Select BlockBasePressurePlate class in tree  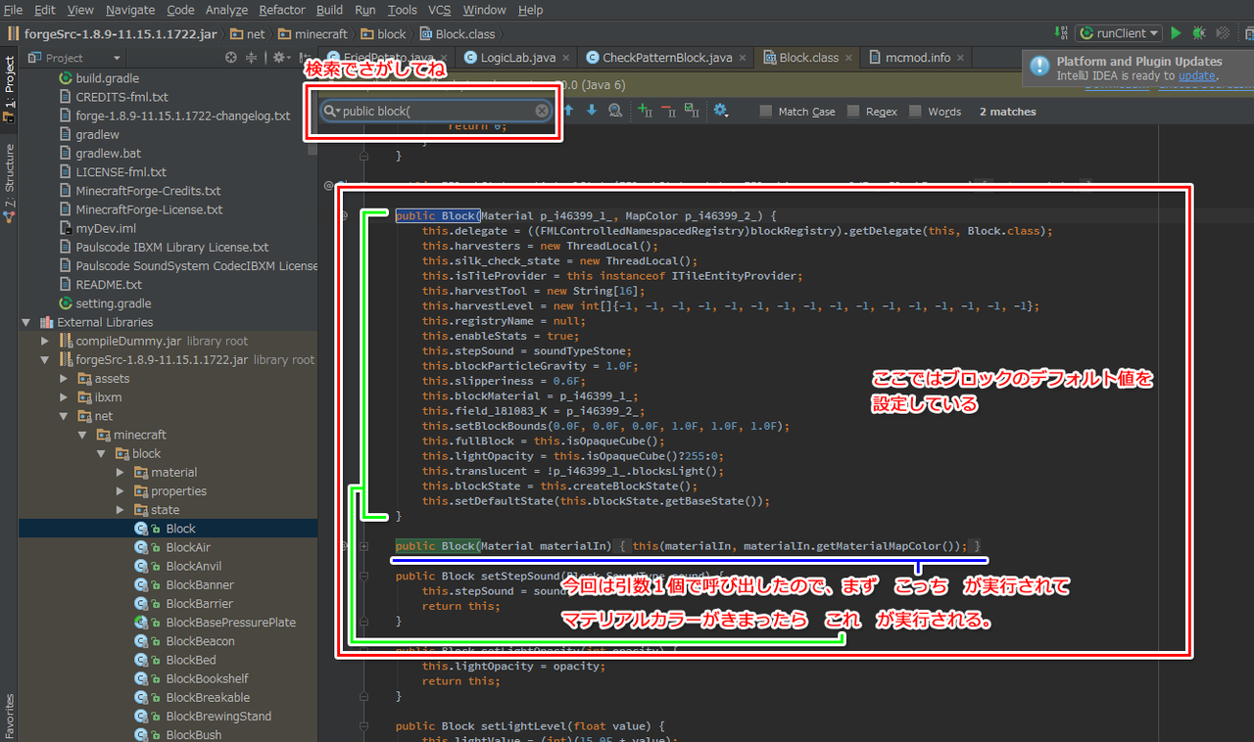[230, 623]
